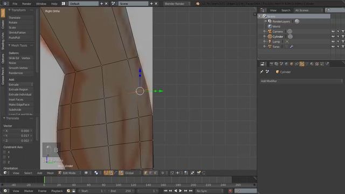Jump to the start frame of the timeline
345x194 pixels.
pyautogui.click(x=165, y=191)
